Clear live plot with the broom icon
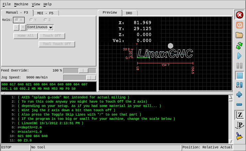This screenshot has height=151, width=246. [x=239, y=136]
